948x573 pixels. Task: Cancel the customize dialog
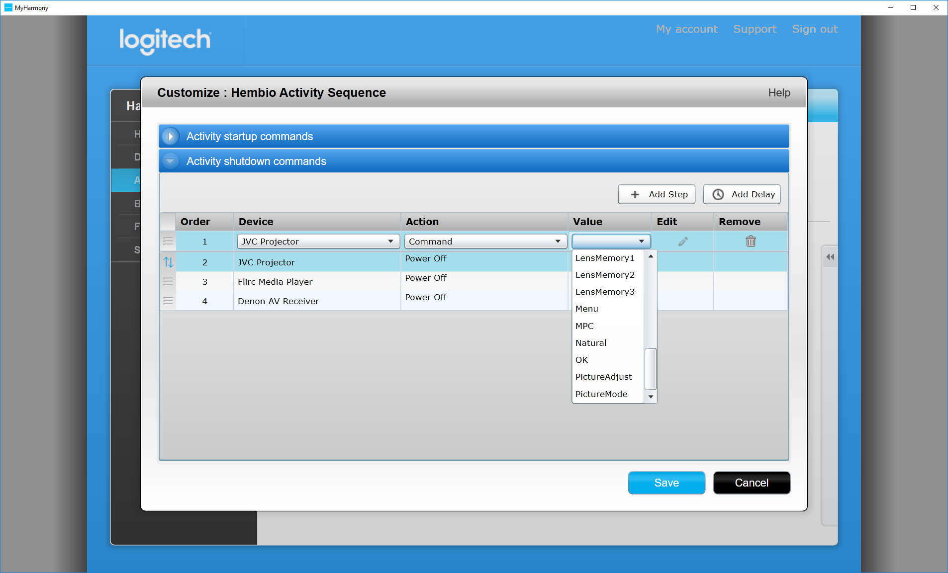(752, 483)
